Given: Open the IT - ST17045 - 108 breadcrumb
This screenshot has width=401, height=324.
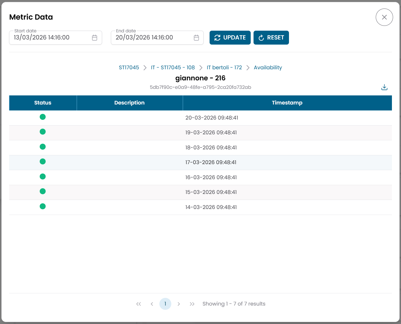Looking at the screenshot, I should point(173,67).
